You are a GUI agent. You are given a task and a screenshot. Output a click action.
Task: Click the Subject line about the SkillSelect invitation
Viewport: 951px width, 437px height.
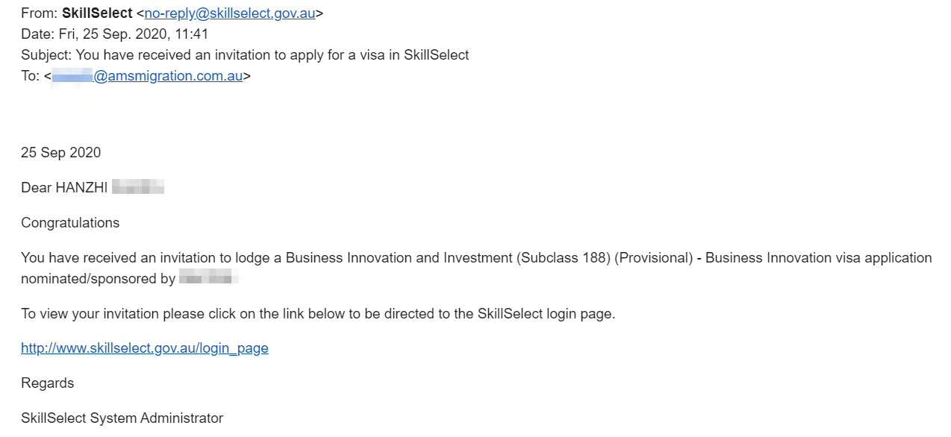coord(245,55)
